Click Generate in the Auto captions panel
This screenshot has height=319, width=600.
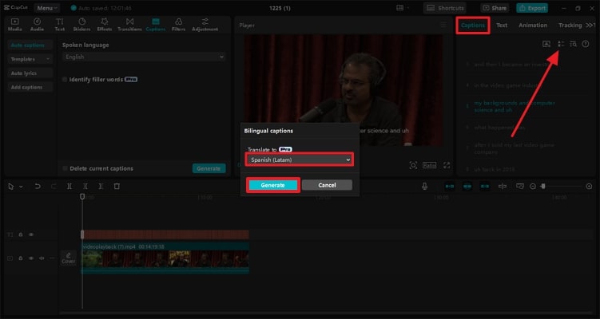pos(209,168)
